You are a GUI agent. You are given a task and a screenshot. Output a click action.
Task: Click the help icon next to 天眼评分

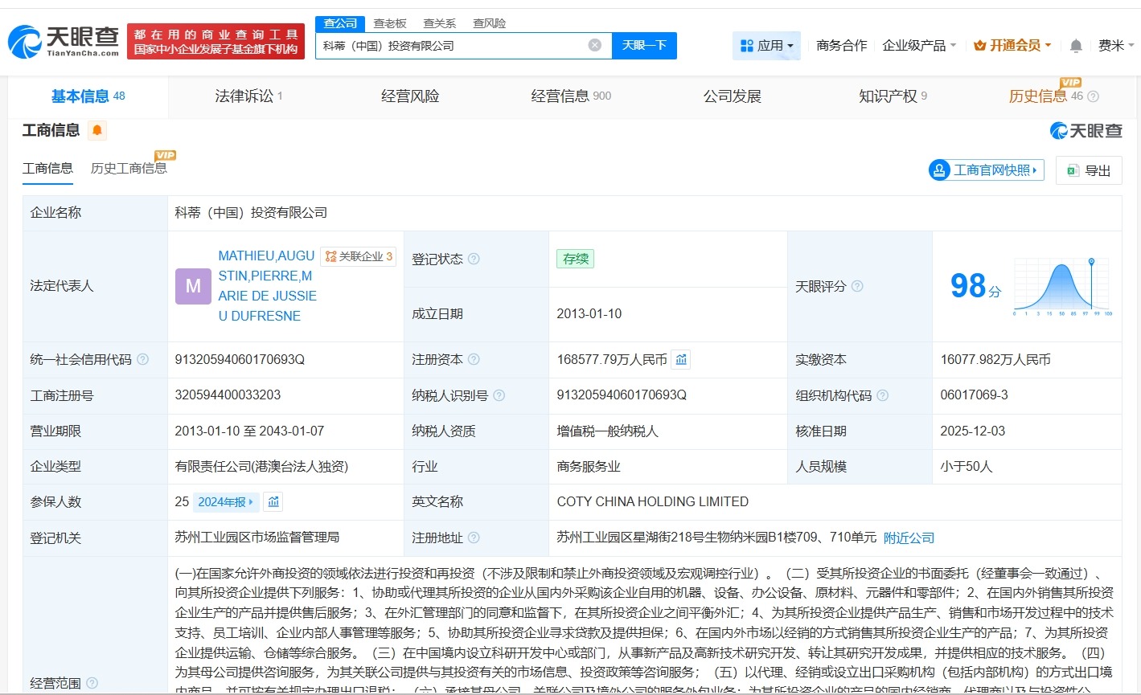tap(857, 286)
